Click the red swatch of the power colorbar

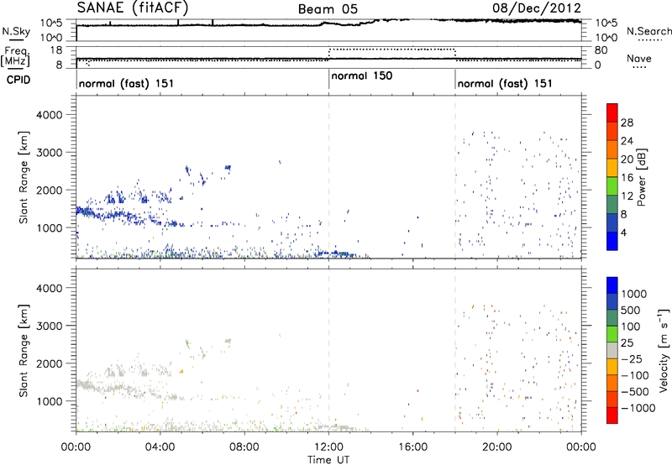click(612, 112)
